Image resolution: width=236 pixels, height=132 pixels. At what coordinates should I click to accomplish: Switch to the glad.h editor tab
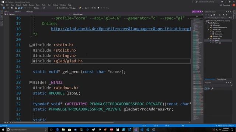coord(7,12)
